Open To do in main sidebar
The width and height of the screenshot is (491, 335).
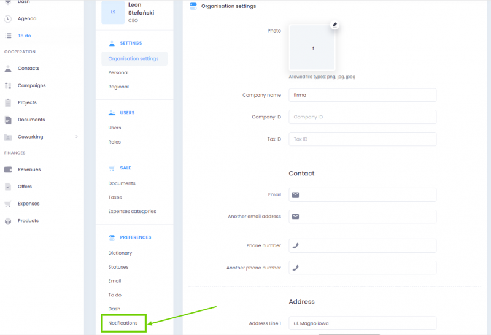24,36
